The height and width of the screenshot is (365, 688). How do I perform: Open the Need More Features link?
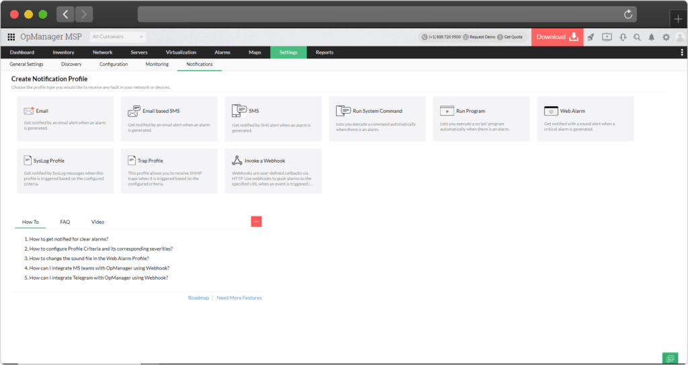click(x=239, y=298)
